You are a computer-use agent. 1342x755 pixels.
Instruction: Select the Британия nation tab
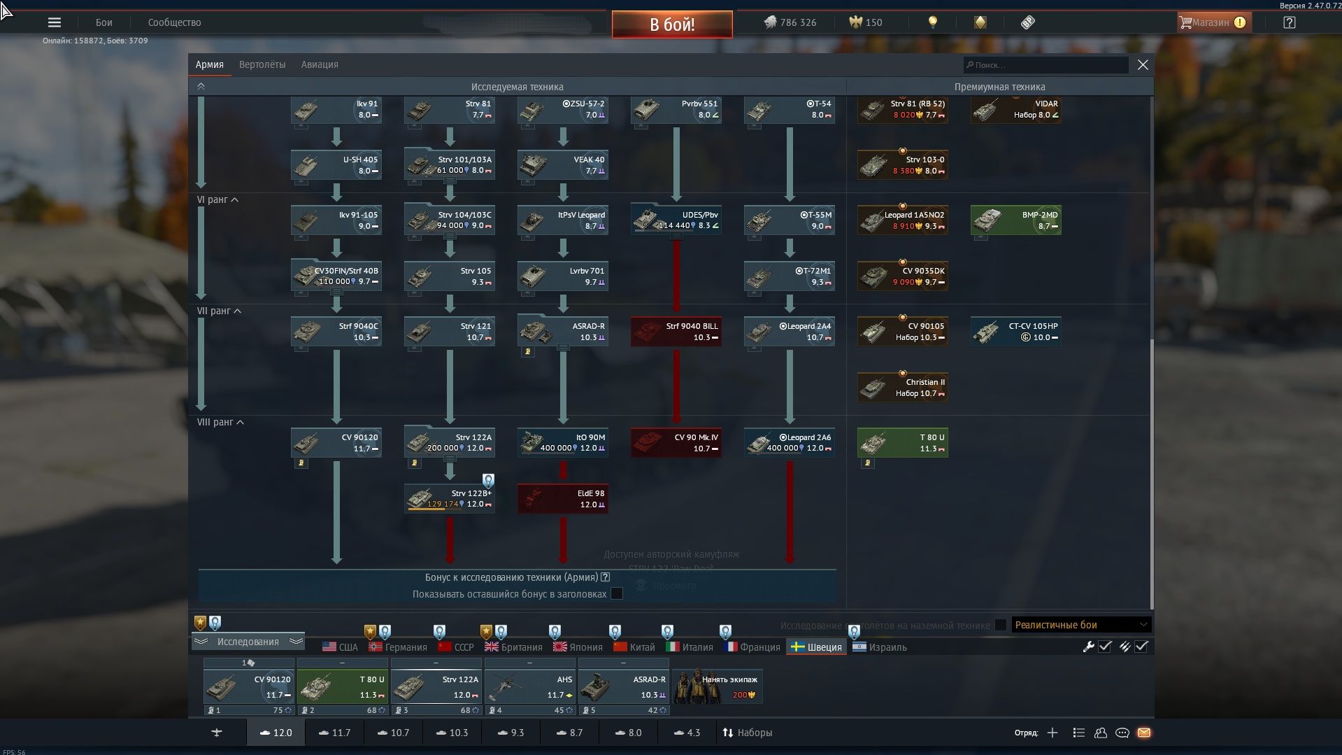click(513, 647)
